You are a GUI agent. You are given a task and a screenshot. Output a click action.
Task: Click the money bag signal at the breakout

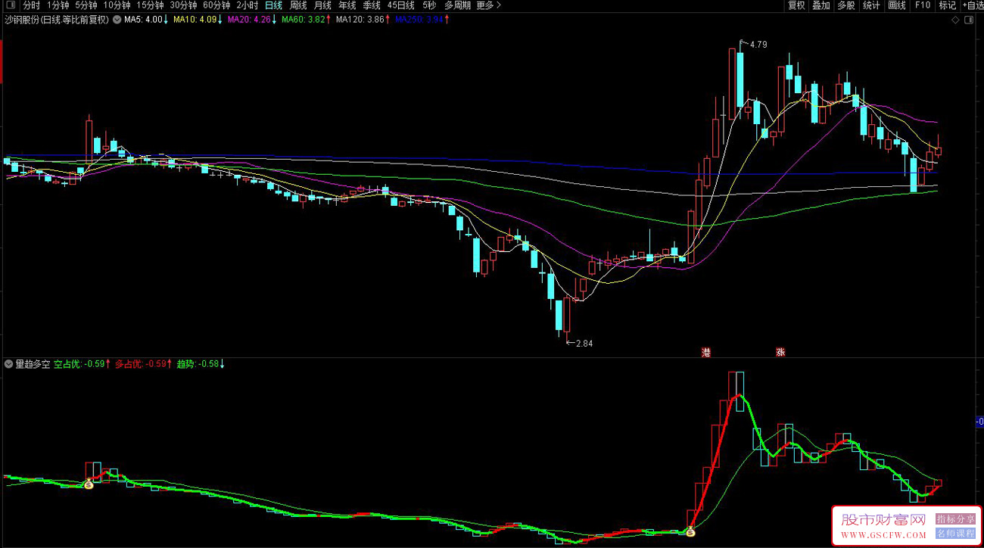[x=690, y=532]
